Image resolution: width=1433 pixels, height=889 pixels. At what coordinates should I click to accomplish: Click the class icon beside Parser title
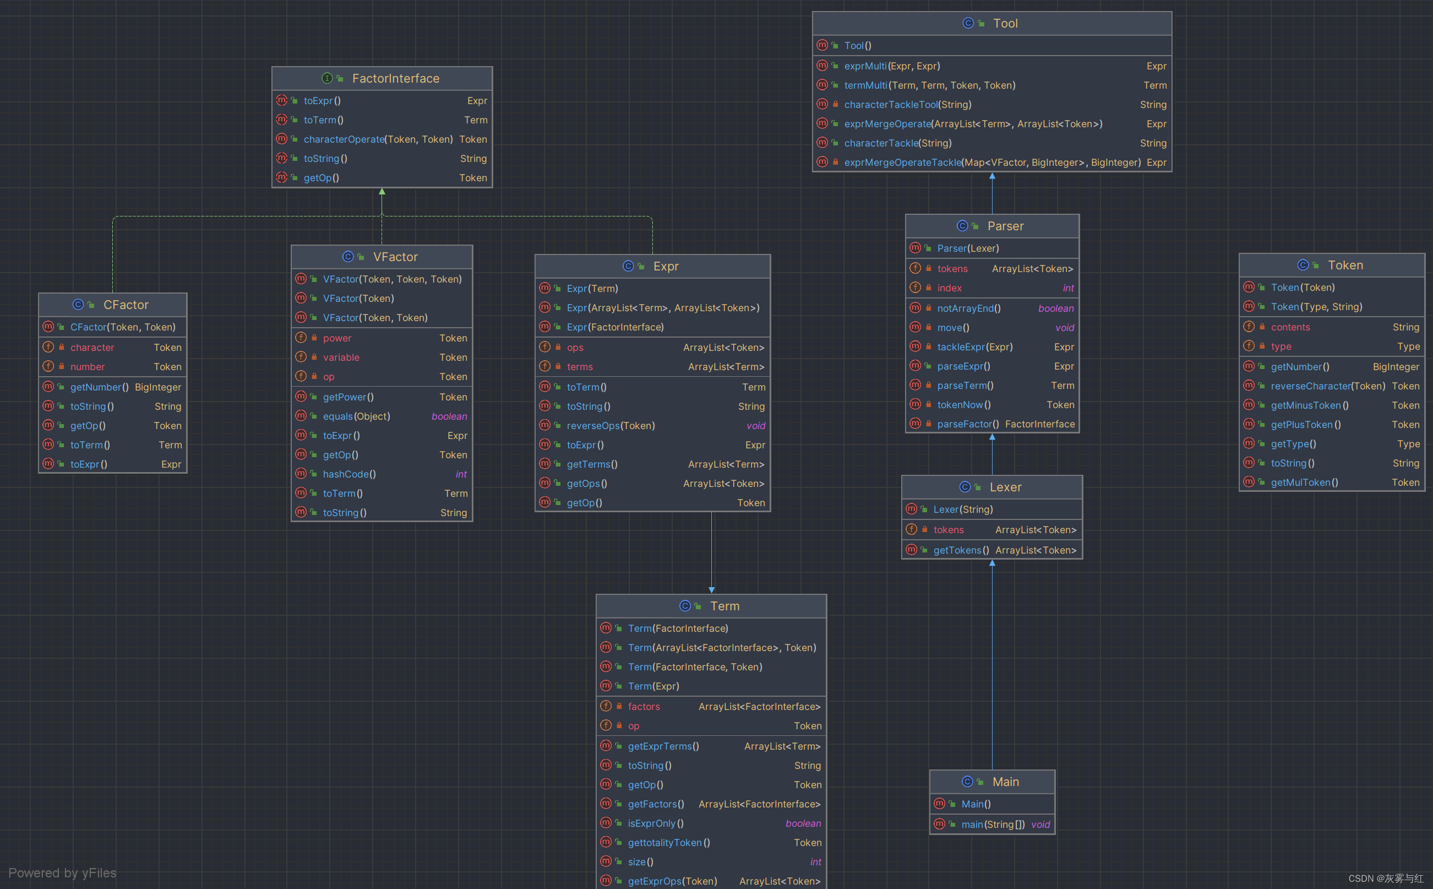(x=962, y=226)
